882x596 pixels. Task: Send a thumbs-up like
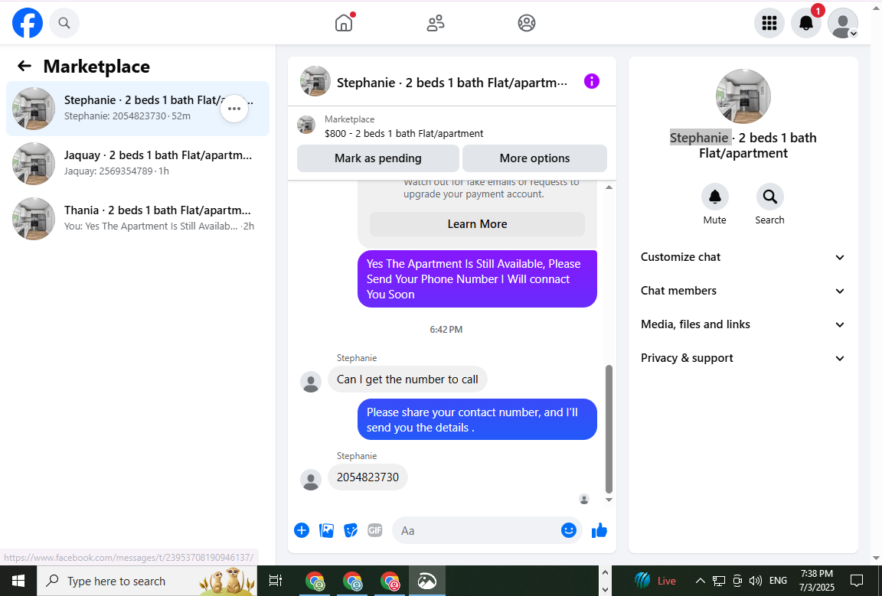599,530
